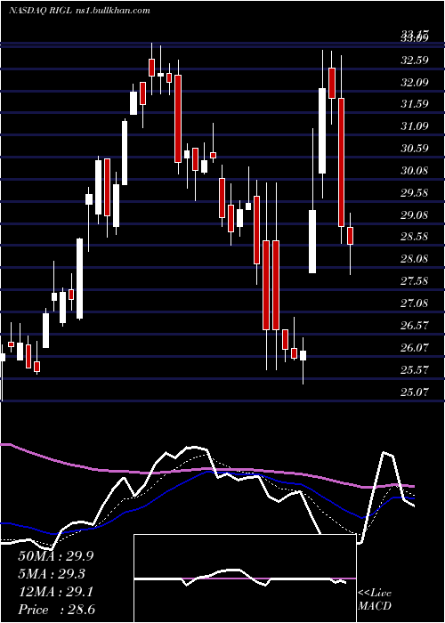Click the 26.57 price axis label
Screen dimensions: 445x623
click(x=415, y=327)
